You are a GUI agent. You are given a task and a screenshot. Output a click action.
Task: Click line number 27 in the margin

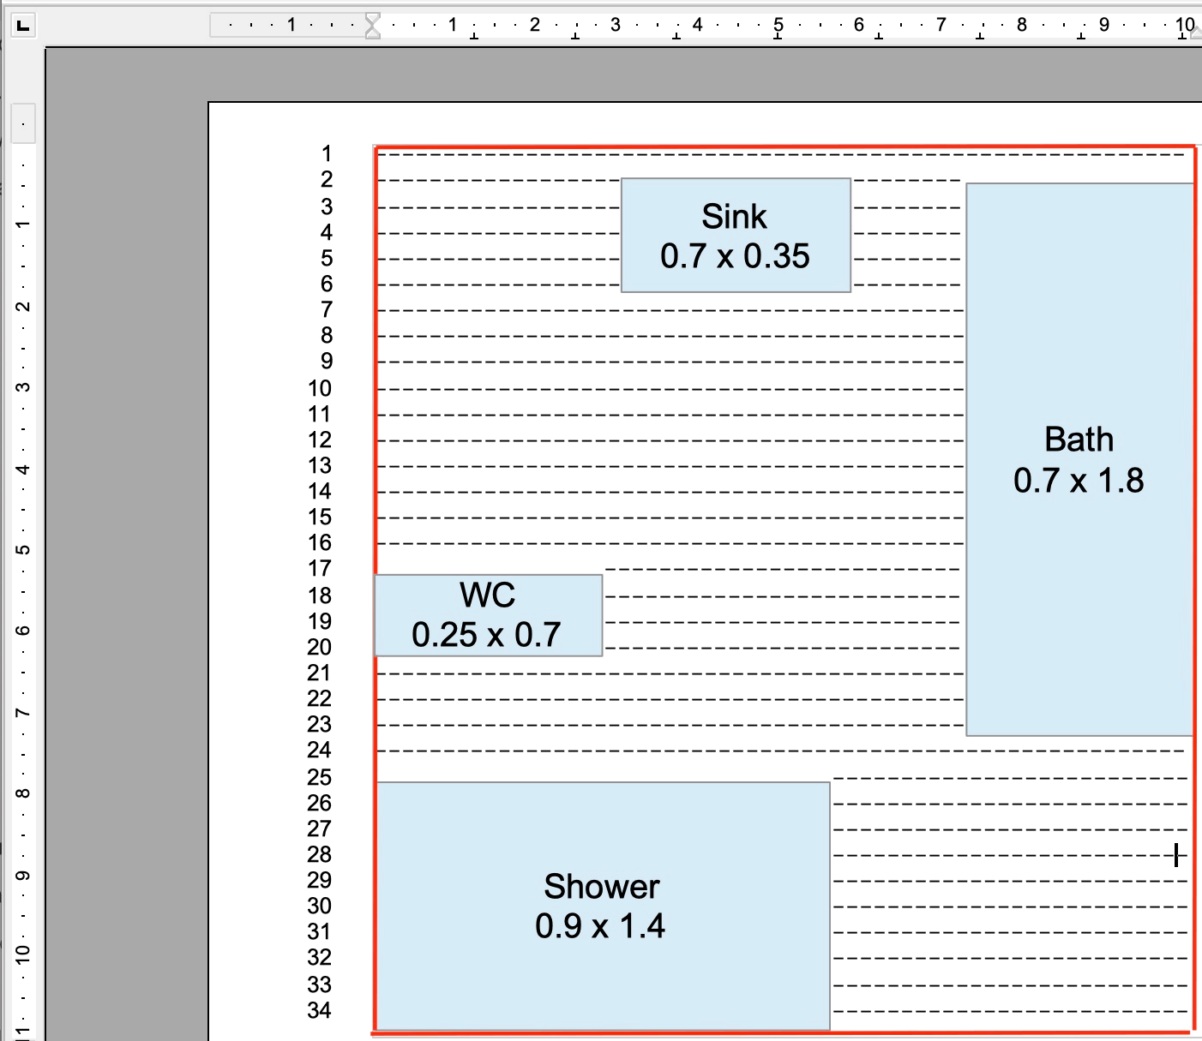(320, 829)
